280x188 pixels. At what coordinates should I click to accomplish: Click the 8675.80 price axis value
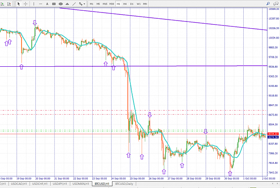(274, 115)
